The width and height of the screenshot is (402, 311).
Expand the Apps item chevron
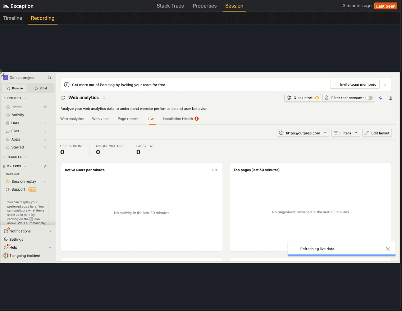pos(45,139)
